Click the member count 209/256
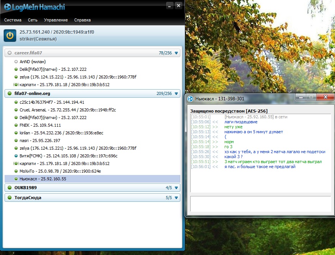Viewport: 335px width, 255px height. 164,94
